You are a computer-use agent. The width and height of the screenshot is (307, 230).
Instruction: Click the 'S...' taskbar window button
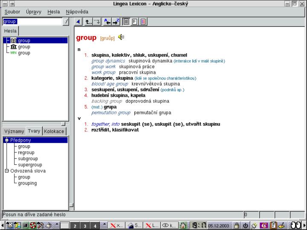[134, 225]
